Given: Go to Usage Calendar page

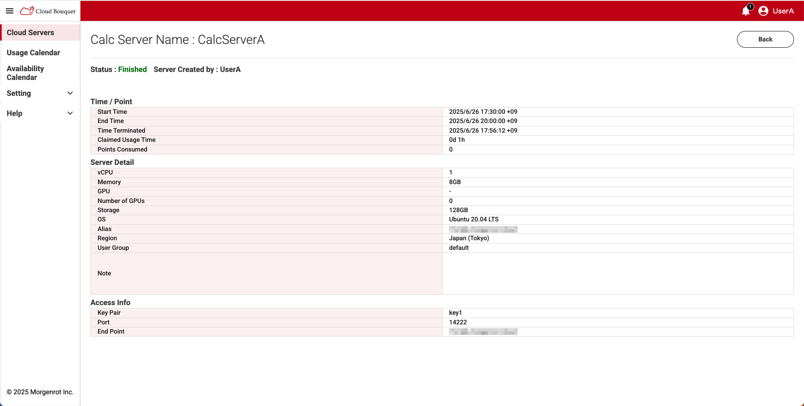Looking at the screenshot, I should pos(33,53).
